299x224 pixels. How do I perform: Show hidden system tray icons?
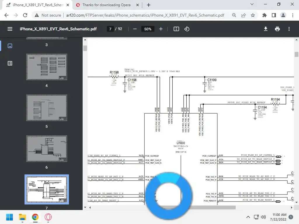click(248, 217)
